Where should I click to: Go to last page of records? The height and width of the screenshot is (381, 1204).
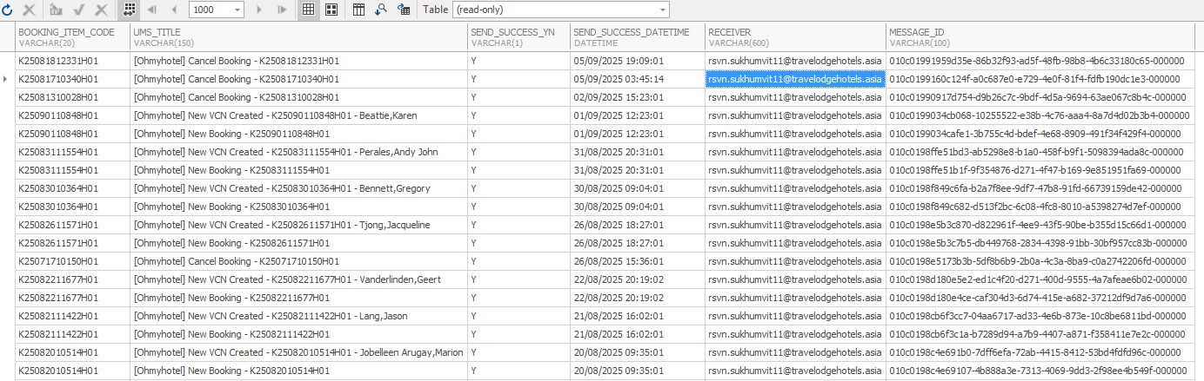[282, 10]
